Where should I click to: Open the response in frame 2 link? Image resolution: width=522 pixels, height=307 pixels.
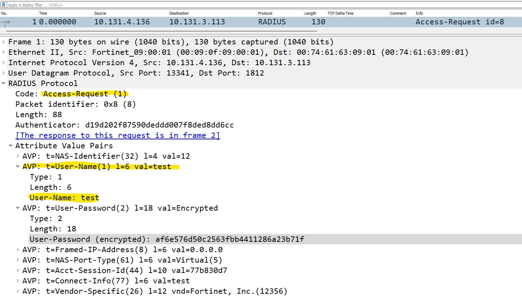118,135
